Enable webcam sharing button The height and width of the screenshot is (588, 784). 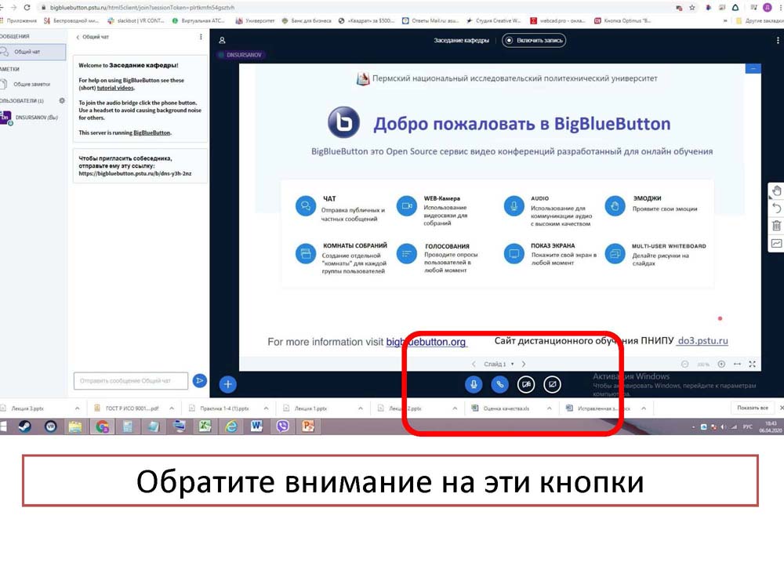click(x=526, y=384)
